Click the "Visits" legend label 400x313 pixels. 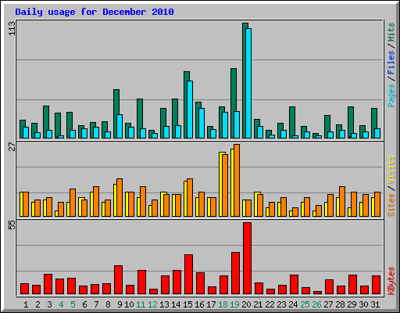click(391, 170)
